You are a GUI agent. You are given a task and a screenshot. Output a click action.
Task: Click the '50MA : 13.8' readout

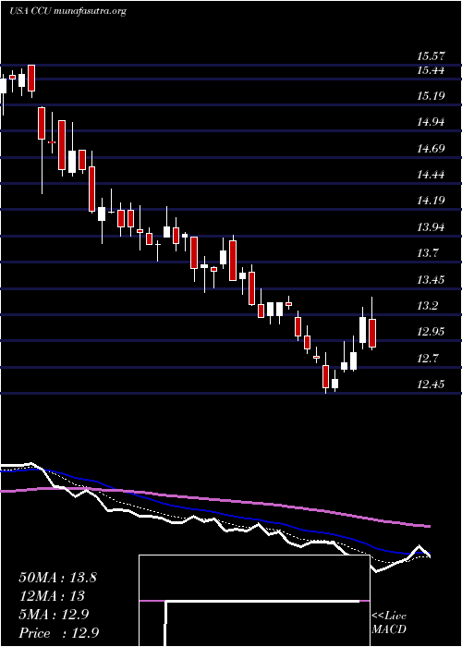click(57, 578)
